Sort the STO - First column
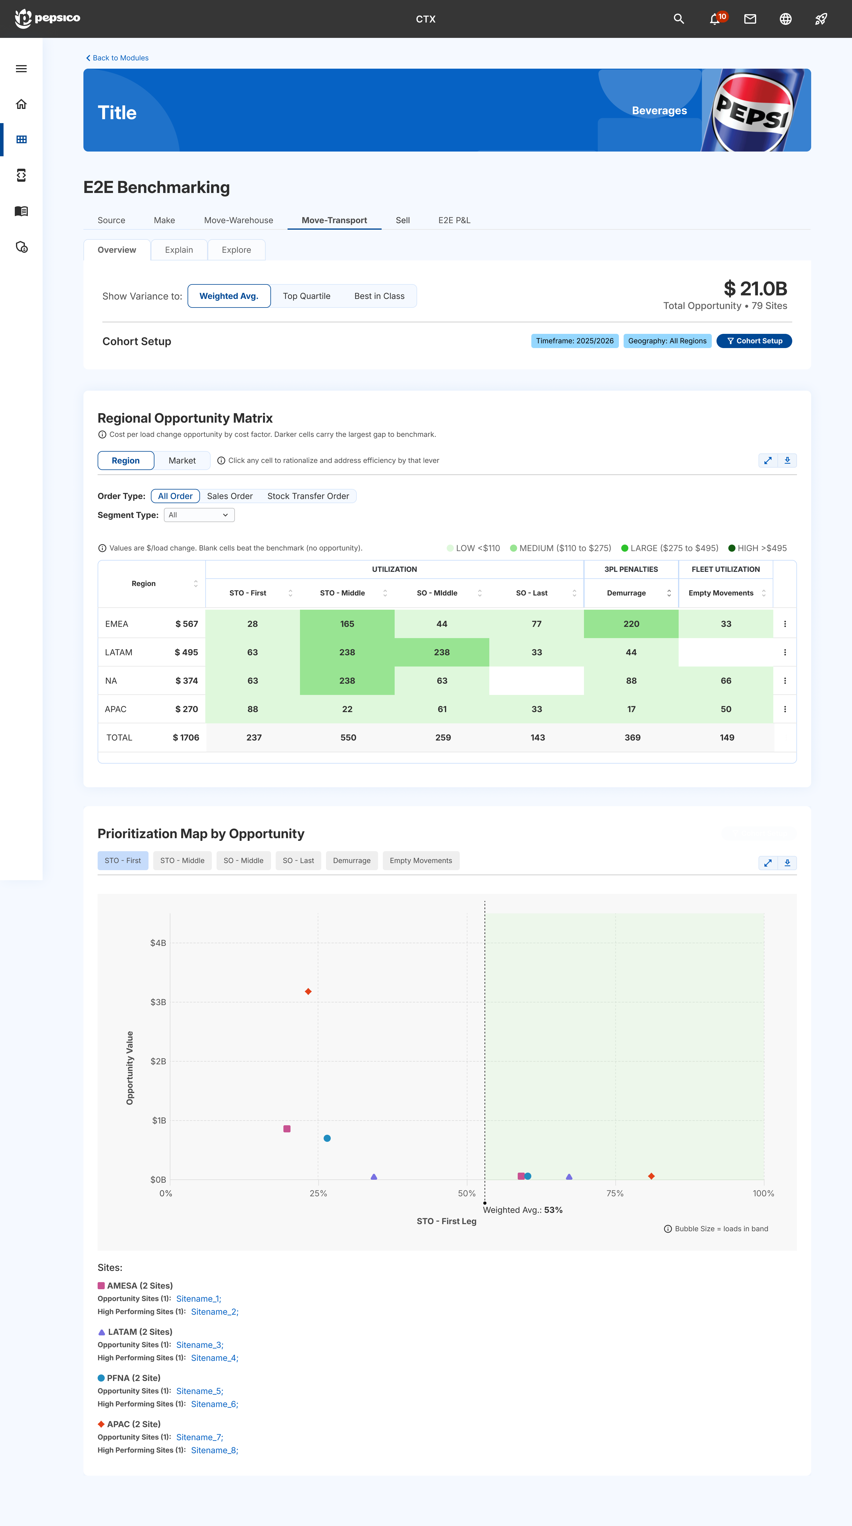 click(x=290, y=593)
